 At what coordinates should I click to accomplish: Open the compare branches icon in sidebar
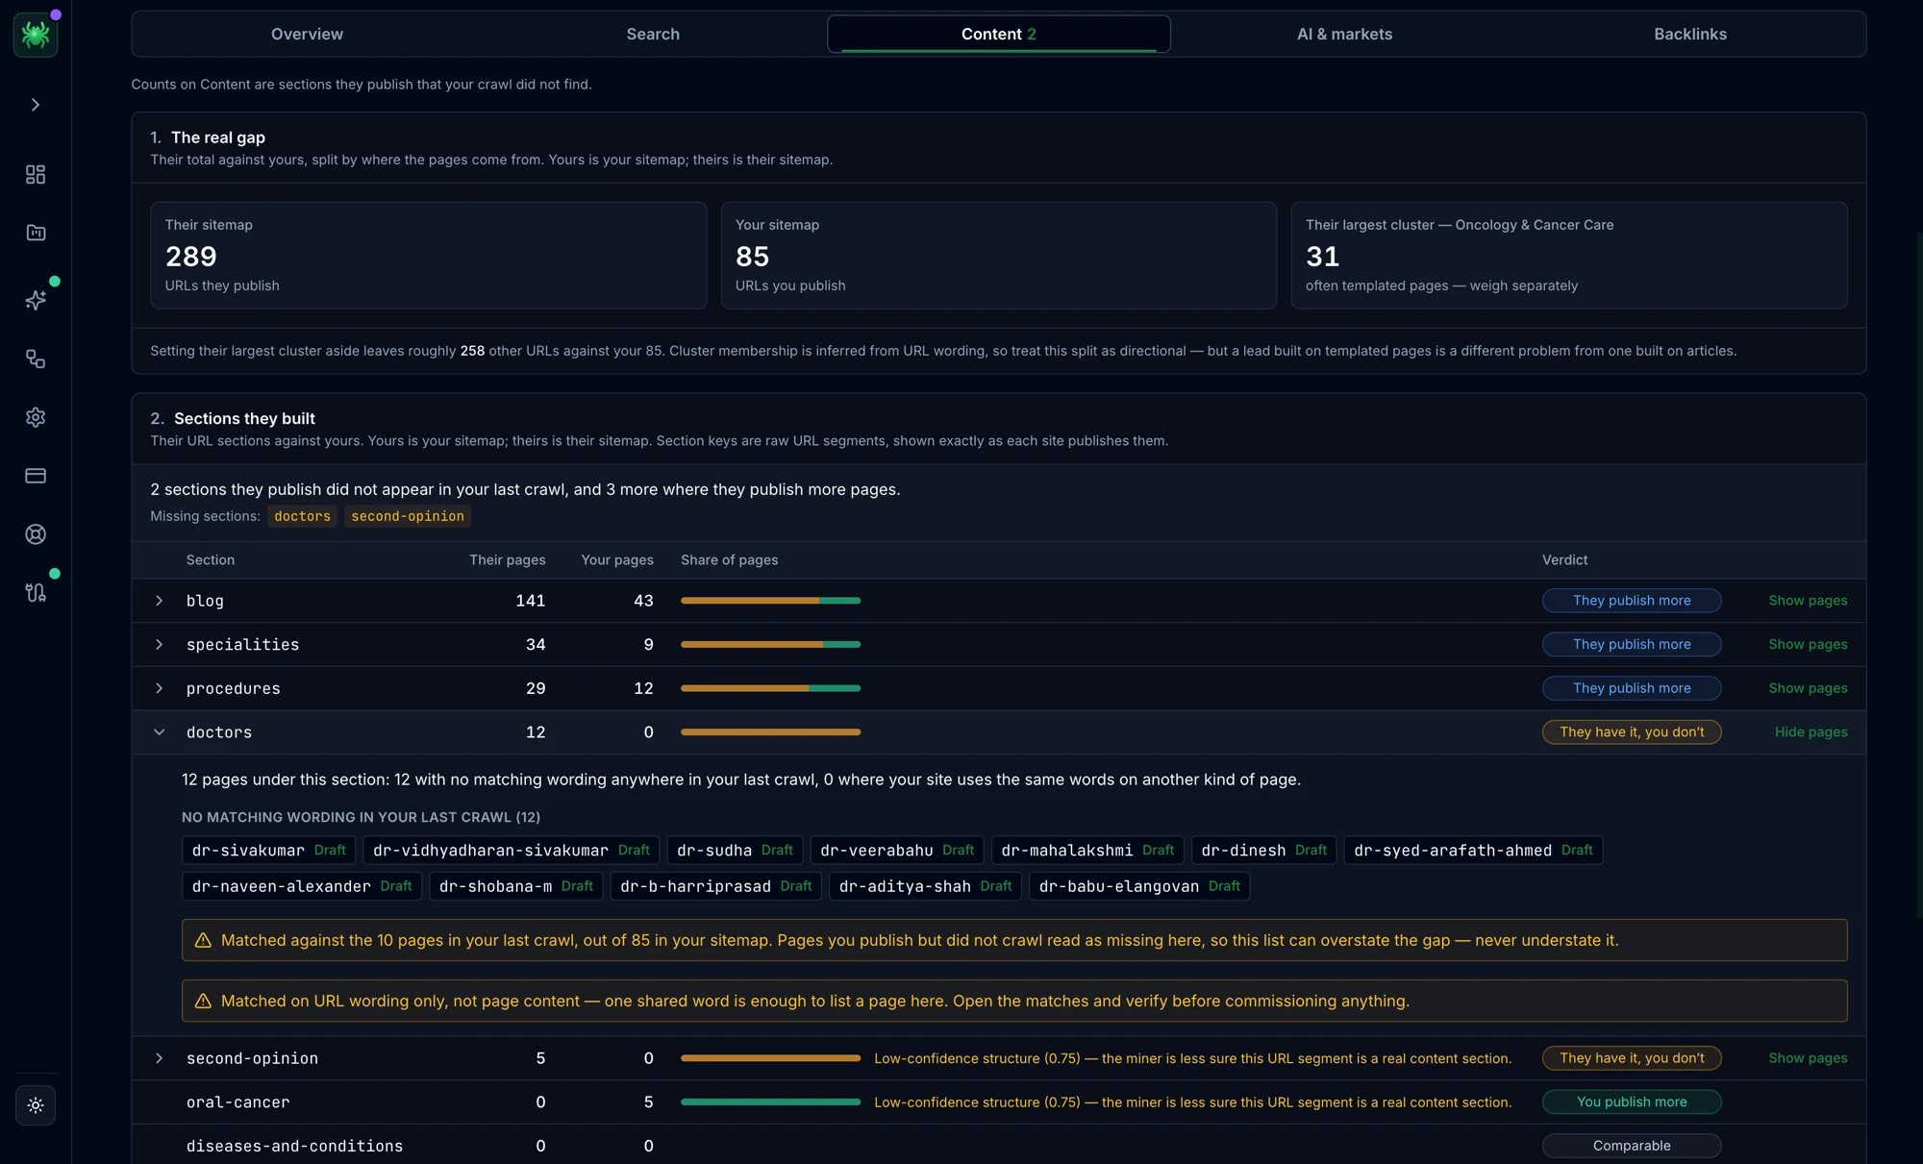[36, 593]
